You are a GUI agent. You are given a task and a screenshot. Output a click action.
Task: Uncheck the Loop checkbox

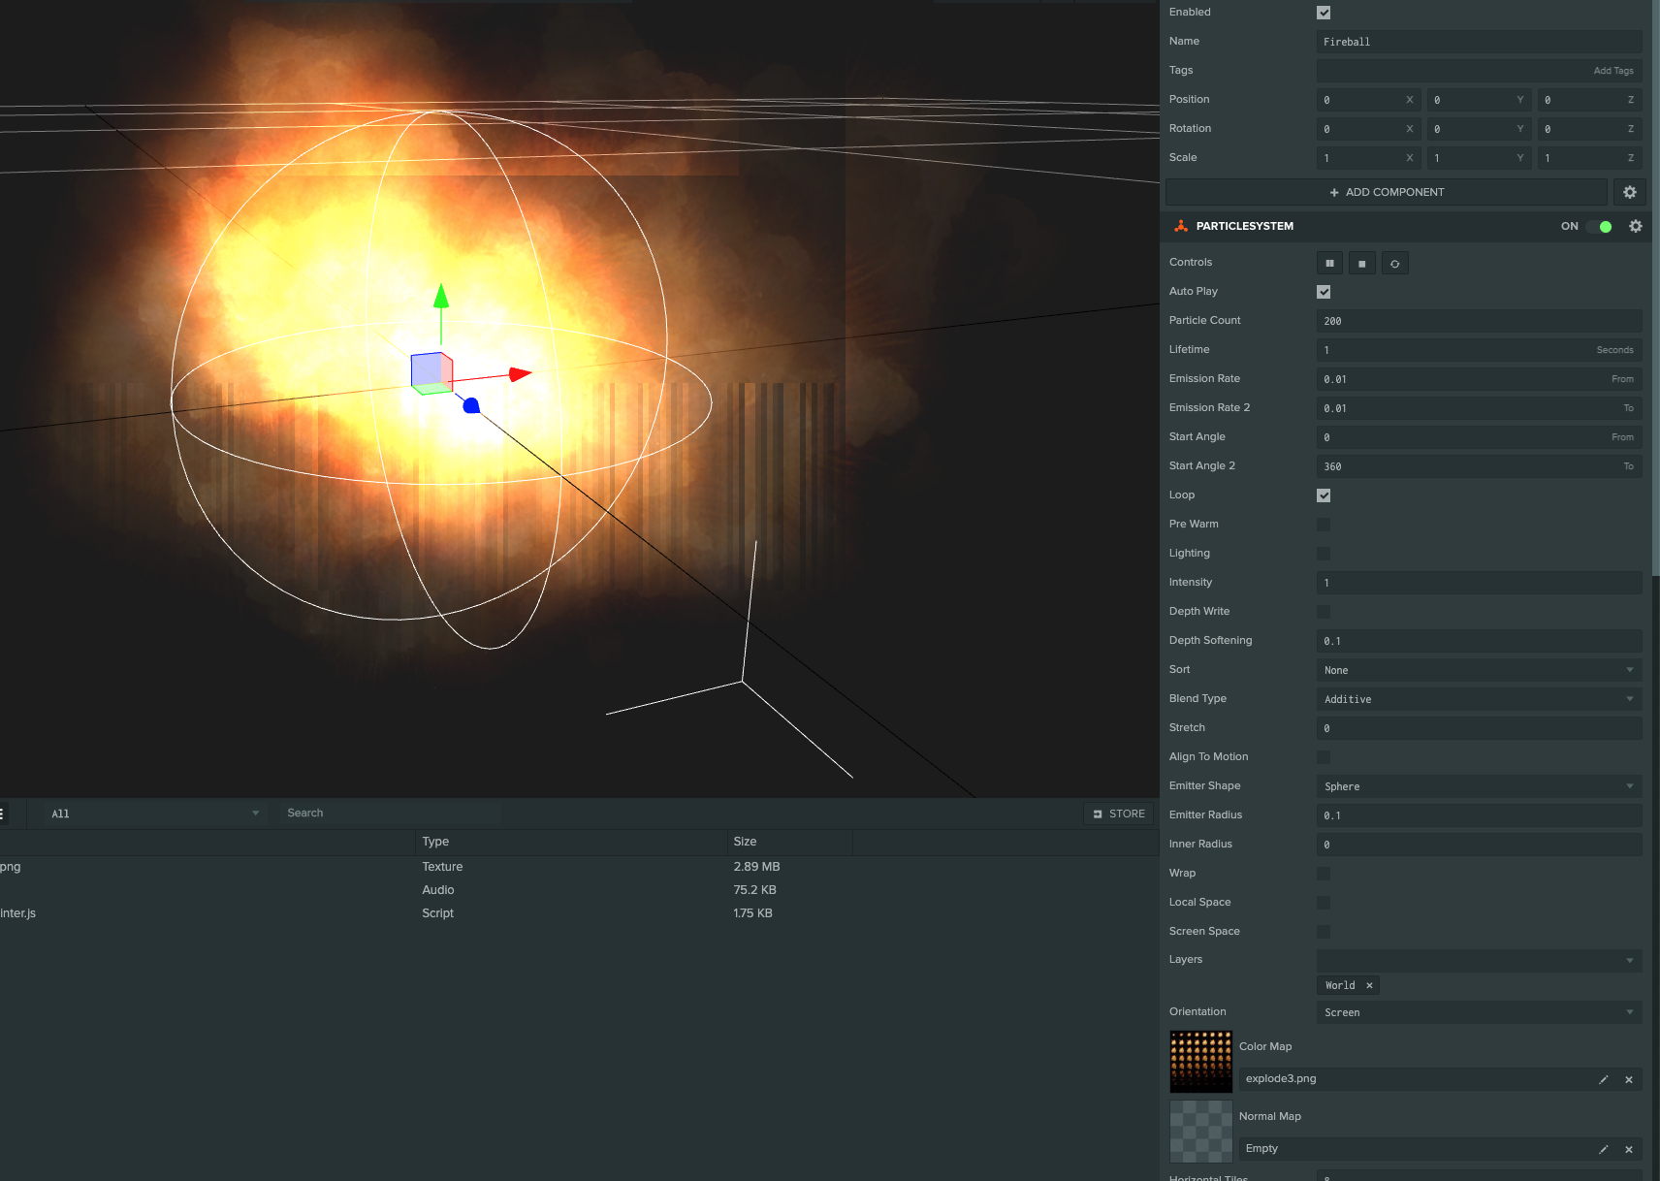pyautogui.click(x=1324, y=495)
